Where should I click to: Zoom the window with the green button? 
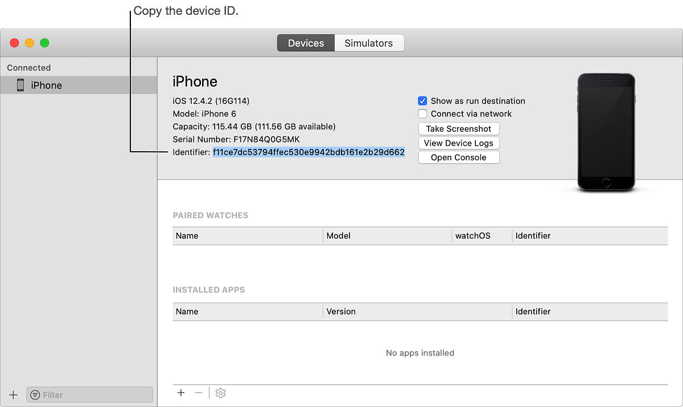coord(44,43)
